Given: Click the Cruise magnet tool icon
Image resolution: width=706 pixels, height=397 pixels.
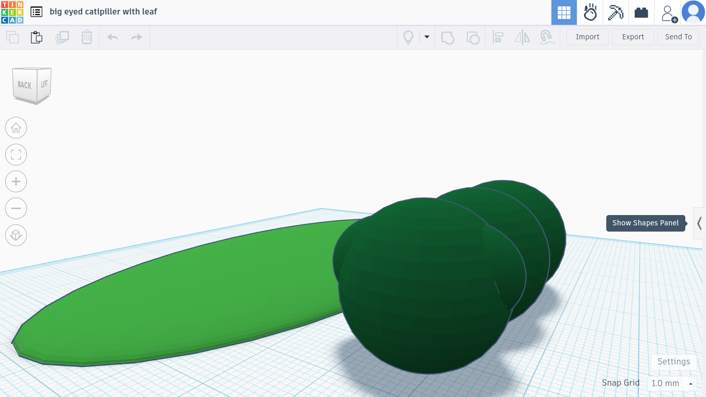Looking at the screenshot, I should (546, 37).
